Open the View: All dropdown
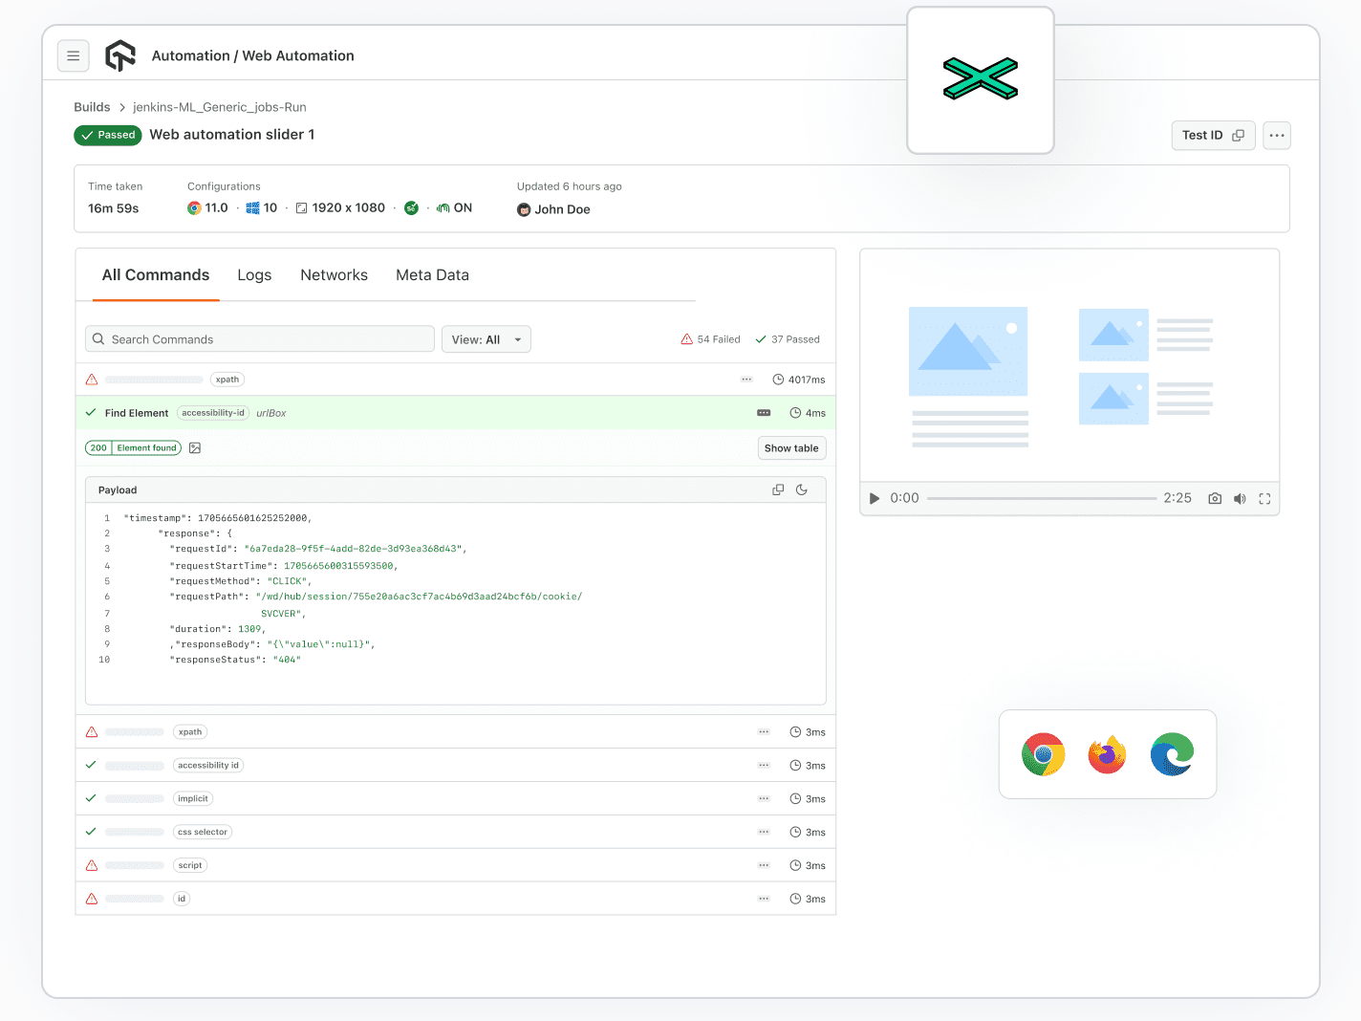The height and width of the screenshot is (1021, 1361). point(486,339)
